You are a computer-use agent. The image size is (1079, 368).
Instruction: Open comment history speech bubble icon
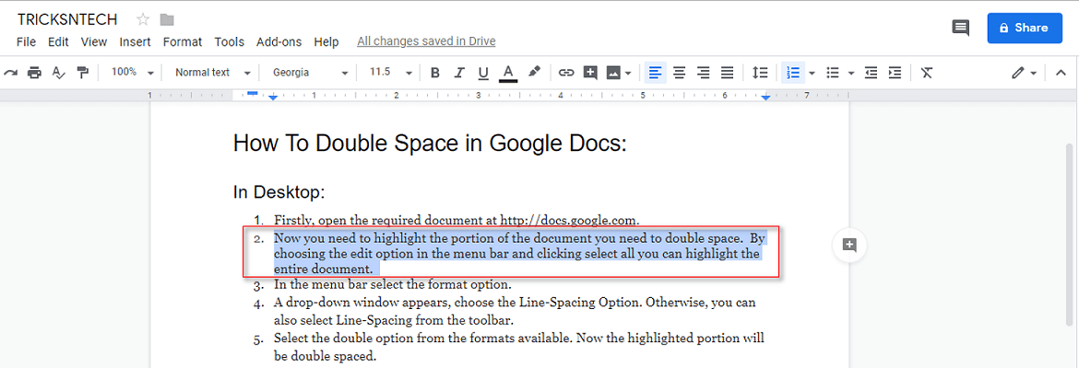961,29
